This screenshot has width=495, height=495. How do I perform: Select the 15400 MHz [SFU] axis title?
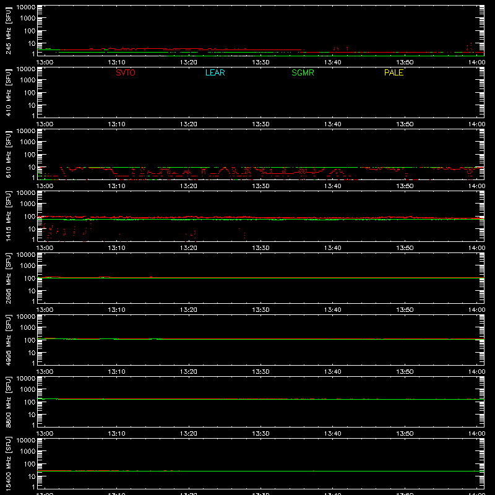click(8, 463)
